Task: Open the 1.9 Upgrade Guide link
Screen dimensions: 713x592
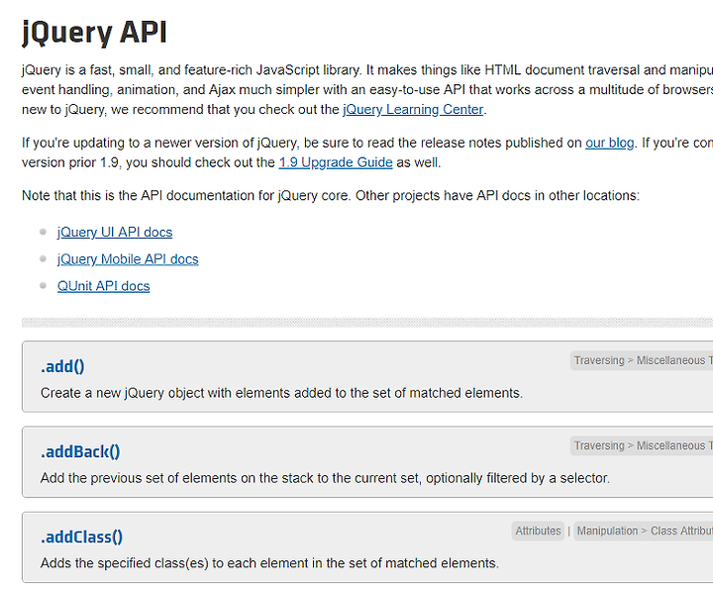Action: pyautogui.click(x=336, y=162)
